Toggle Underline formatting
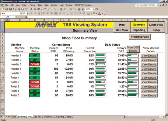 (39, 13)
